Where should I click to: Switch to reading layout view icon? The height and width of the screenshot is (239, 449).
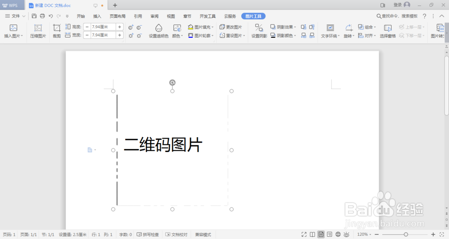[x=313, y=235]
